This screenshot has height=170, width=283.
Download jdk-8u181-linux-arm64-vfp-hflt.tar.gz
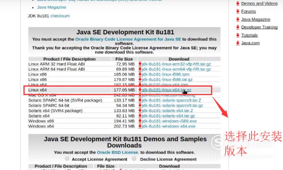[x=177, y=69]
